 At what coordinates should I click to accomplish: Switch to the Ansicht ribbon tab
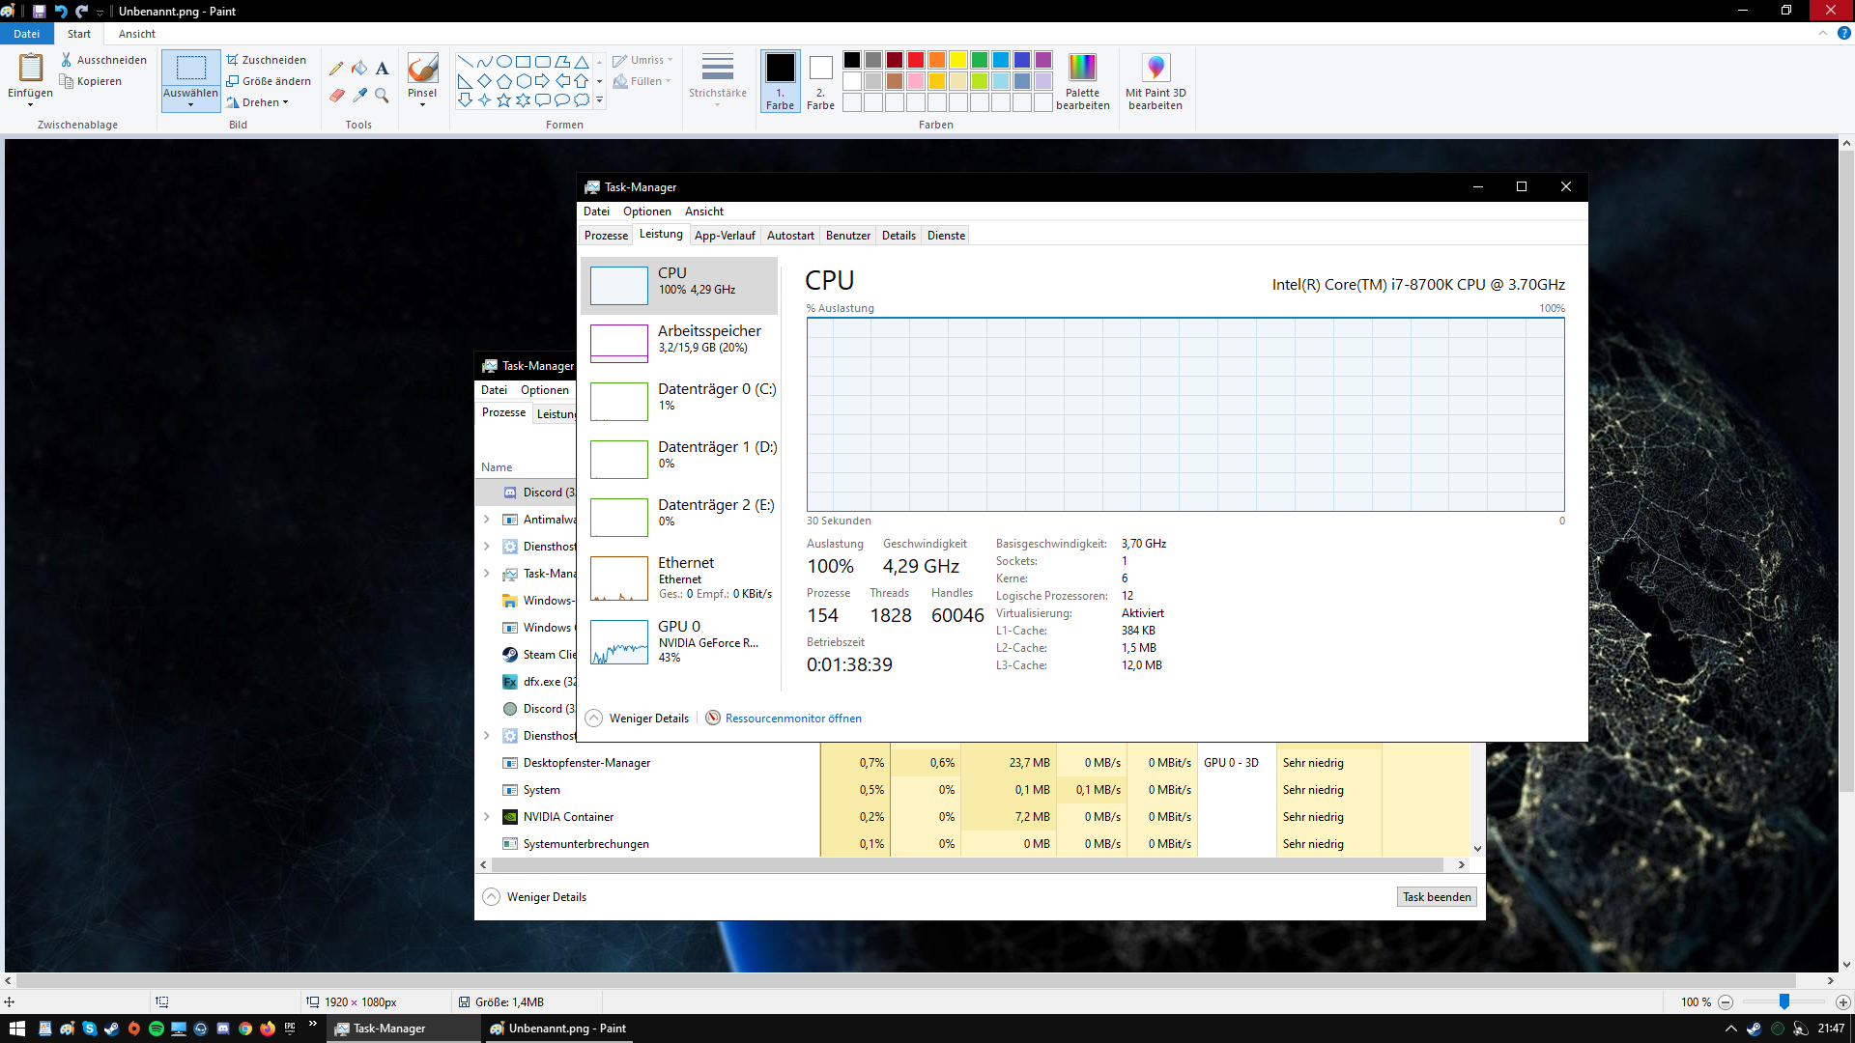tap(136, 34)
